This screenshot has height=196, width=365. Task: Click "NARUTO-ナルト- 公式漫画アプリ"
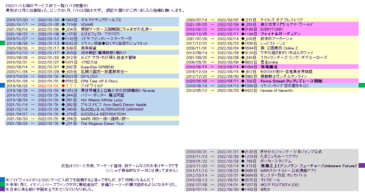[x=288, y=170]
